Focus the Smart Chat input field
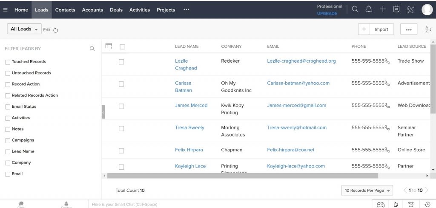Screen dimensions: 436x208 [229, 205]
